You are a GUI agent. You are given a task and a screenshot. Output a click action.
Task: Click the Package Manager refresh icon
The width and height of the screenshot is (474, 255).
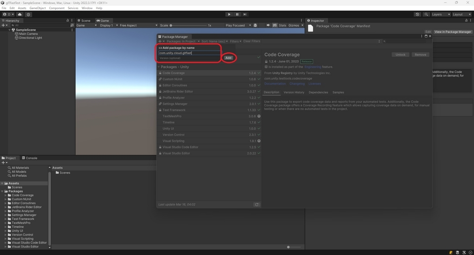(257, 204)
